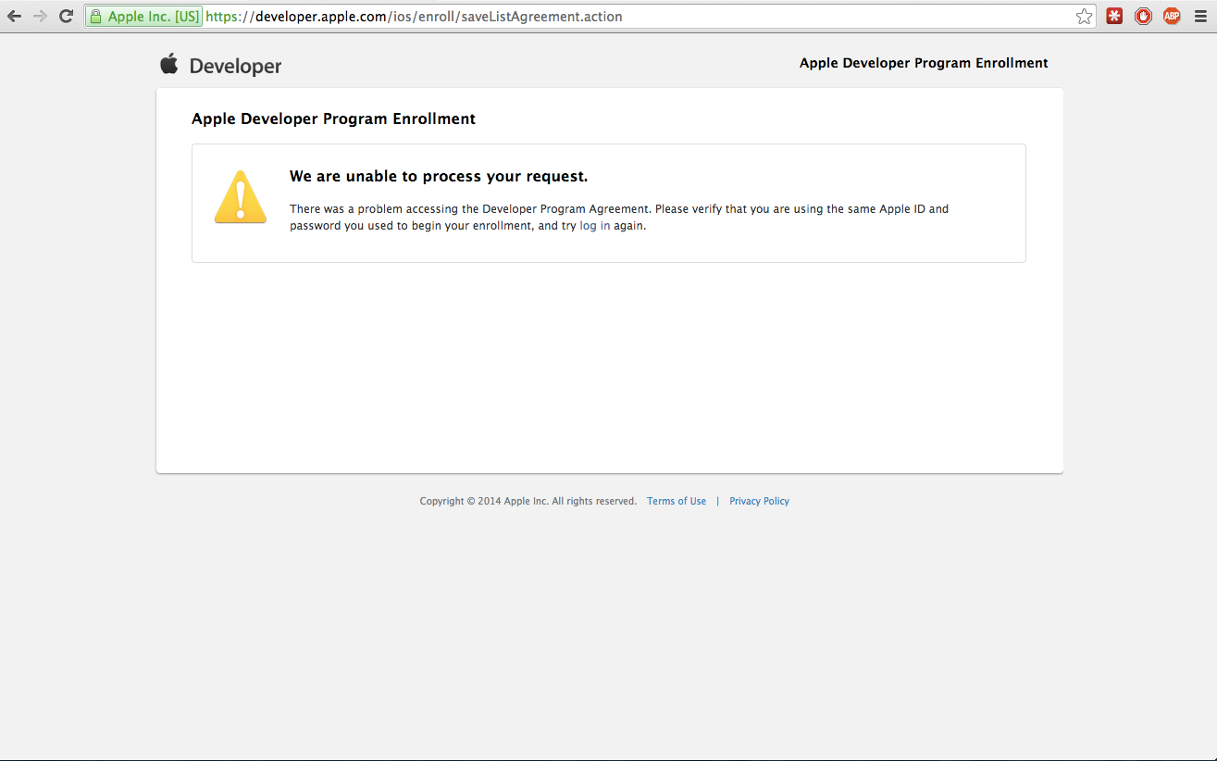Click the browser forward arrow
This screenshot has height=761, width=1217.
pos(40,16)
